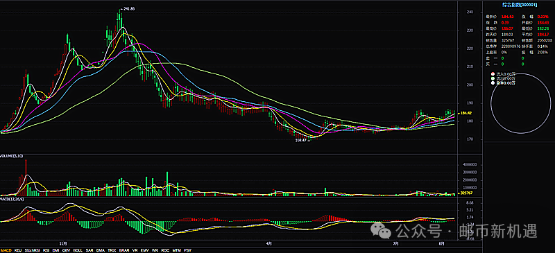The height and width of the screenshot is (253, 555).
Task: Click the red inflow legend dot
Action: pos(493,74)
